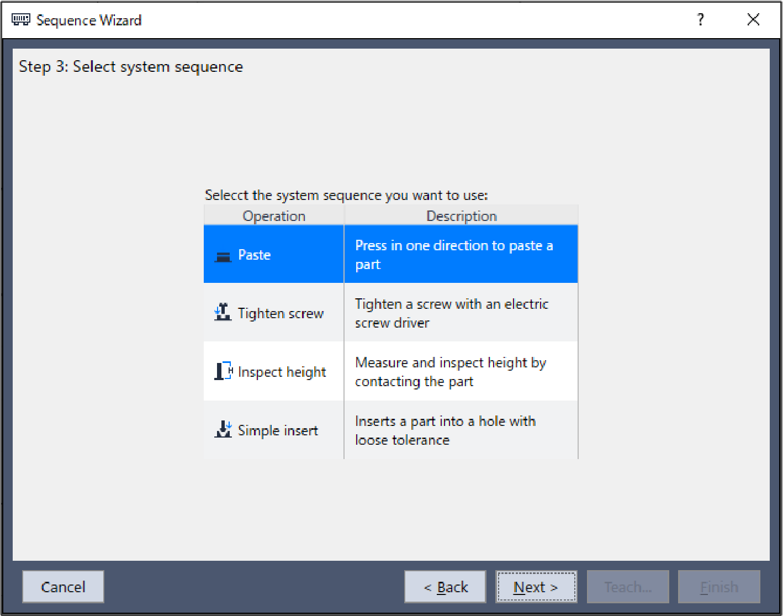Click 'Measure and inspect height' description cell

[x=450, y=372]
